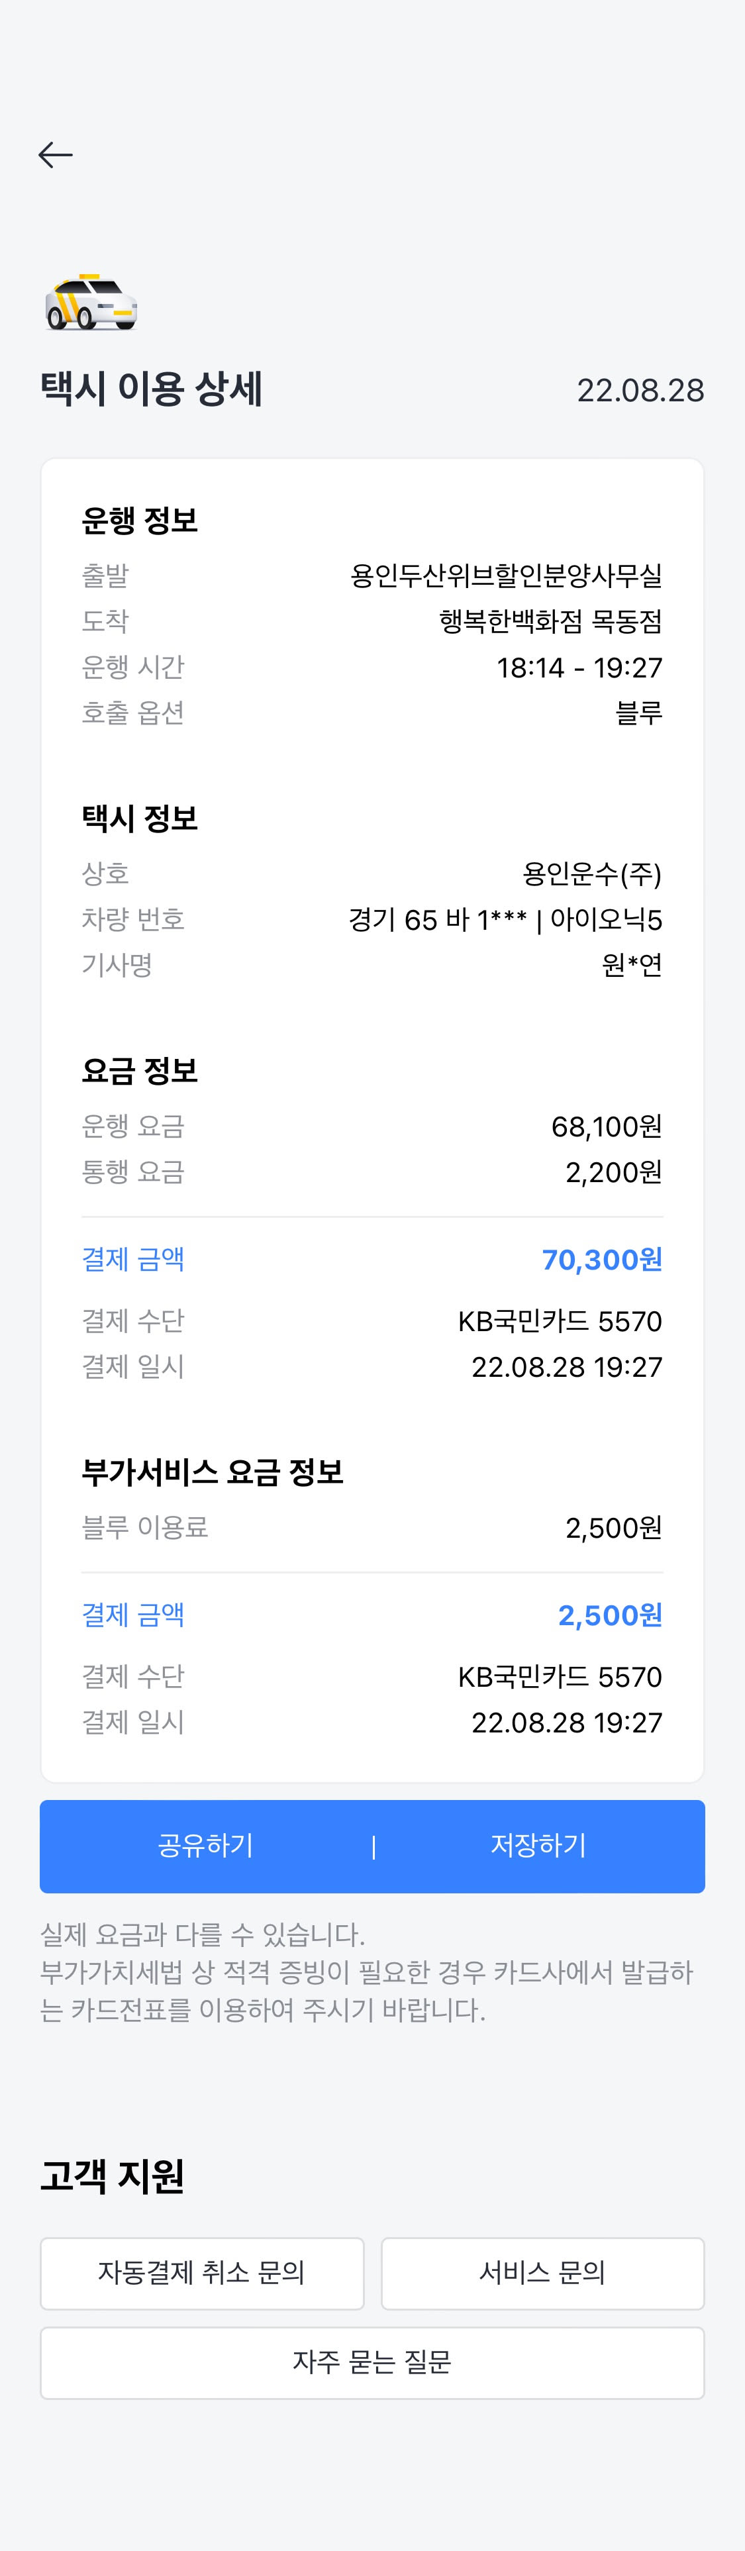Tap the 용인운수(주) company name
Image resolution: width=745 pixels, height=2551 pixels.
[x=591, y=874]
